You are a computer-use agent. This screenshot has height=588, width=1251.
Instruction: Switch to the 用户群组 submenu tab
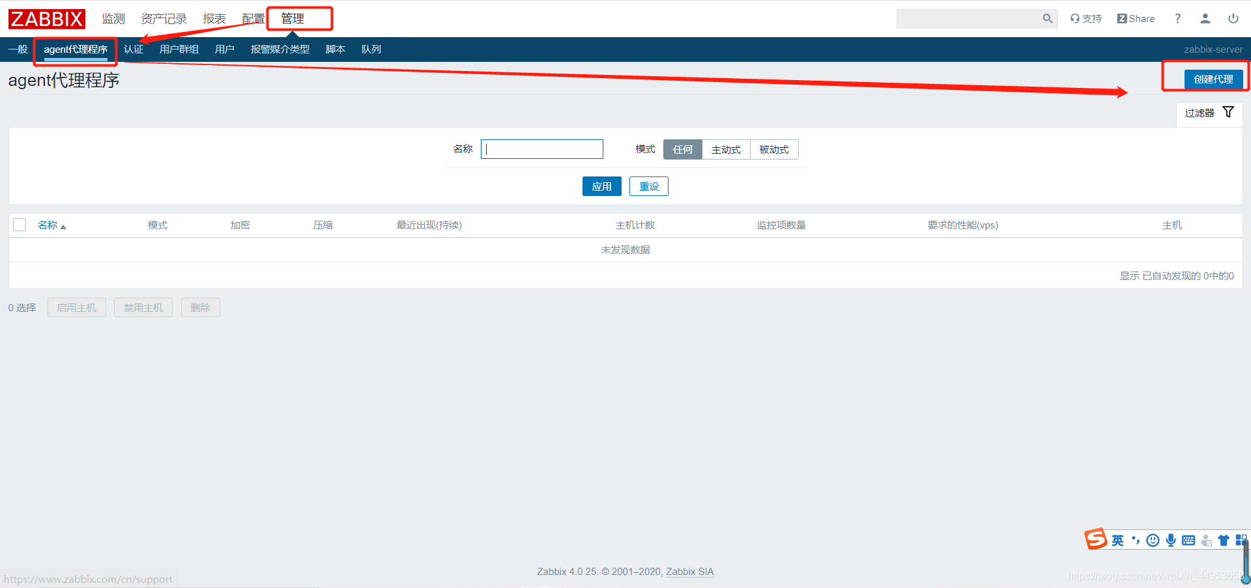pos(179,49)
